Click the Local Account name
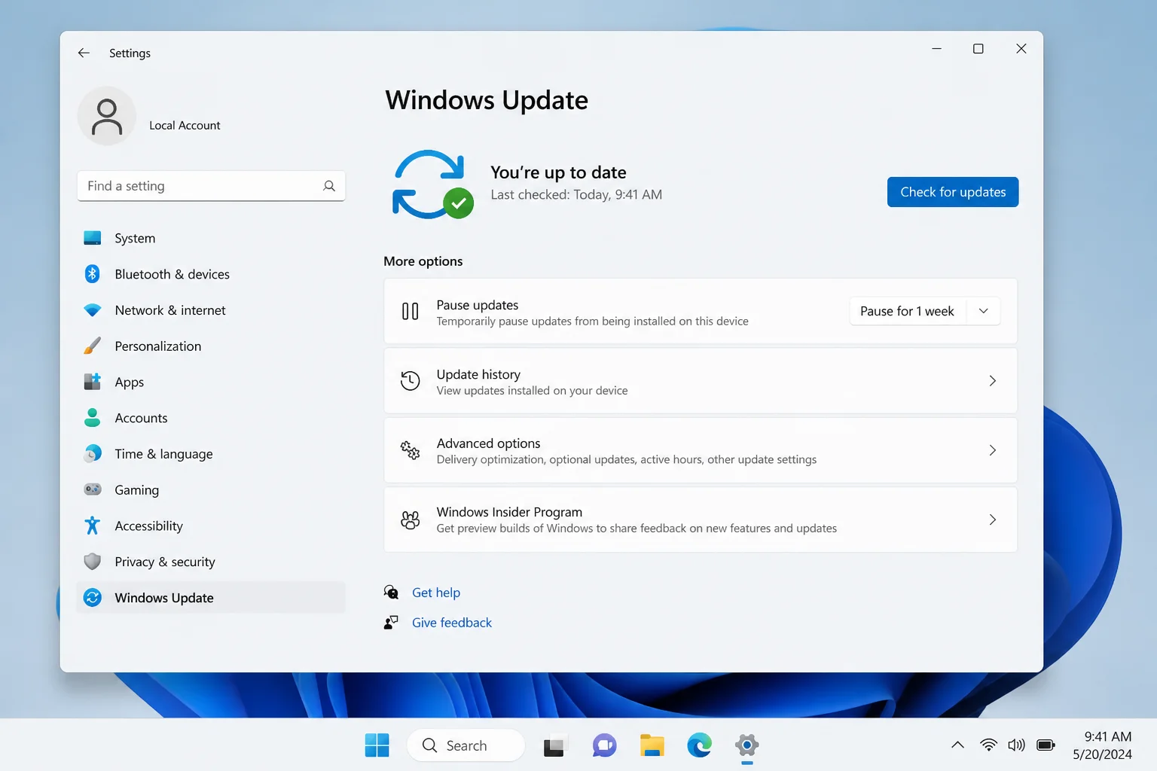The image size is (1157, 771). point(185,125)
